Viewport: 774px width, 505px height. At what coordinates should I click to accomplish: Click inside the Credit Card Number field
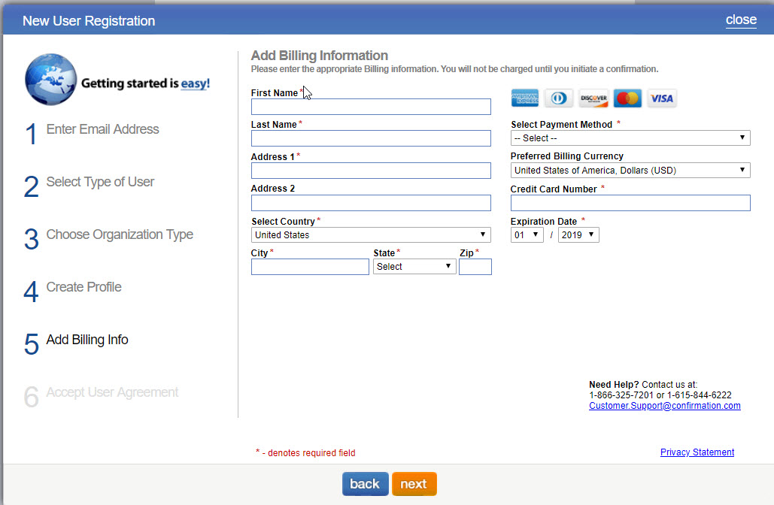pos(630,202)
